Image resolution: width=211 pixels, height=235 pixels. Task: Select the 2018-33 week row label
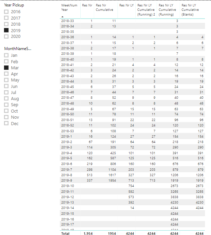tap(68, 21)
